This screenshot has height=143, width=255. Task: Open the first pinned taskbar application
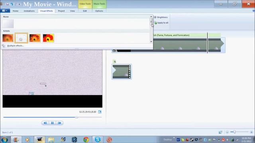click(x=16, y=139)
